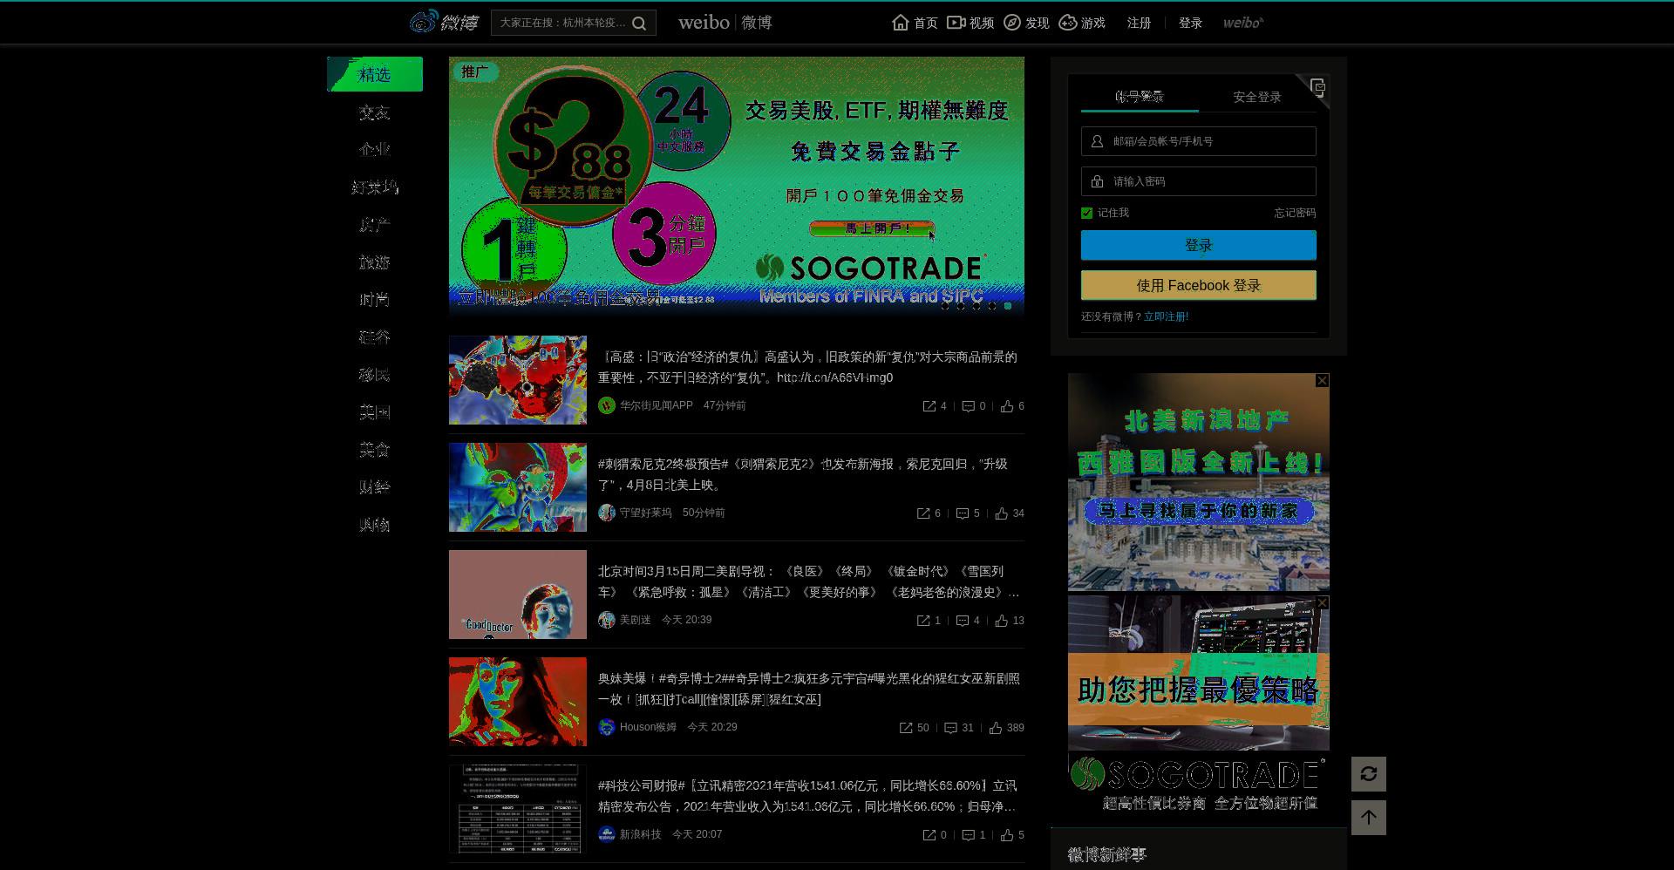The image size is (1674, 870).
Task: Open the 美国 category
Action: pyautogui.click(x=375, y=412)
